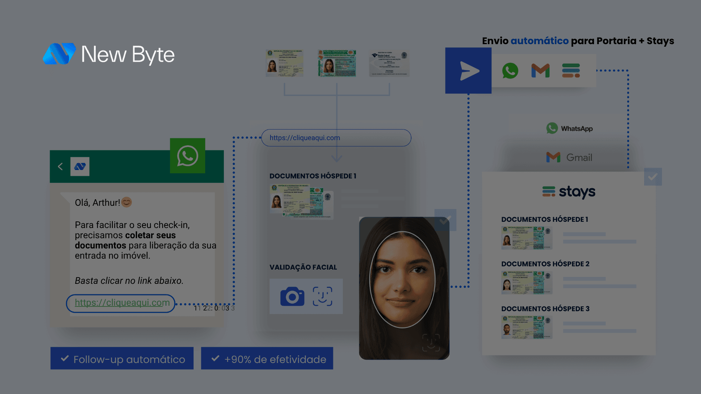Click the face scan icon on portrait photo
This screenshot has width=701, height=394.
431,343
